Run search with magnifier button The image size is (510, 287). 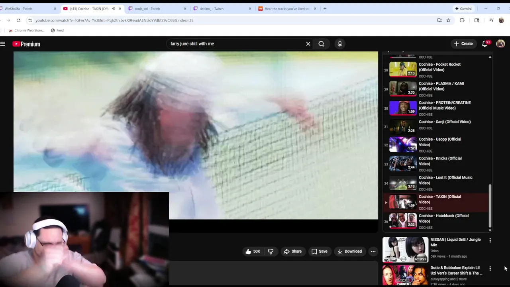pyautogui.click(x=321, y=44)
